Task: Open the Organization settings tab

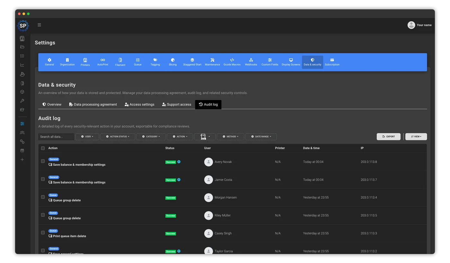Action: coord(67,62)
